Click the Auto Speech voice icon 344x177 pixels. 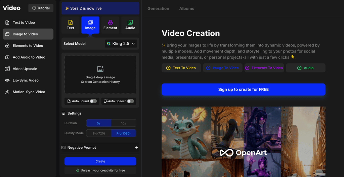click(x=105, y=101)
